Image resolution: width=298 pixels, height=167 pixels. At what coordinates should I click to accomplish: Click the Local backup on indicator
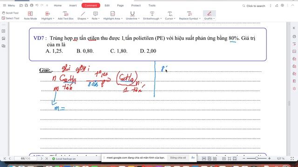[x=64, y=159]
